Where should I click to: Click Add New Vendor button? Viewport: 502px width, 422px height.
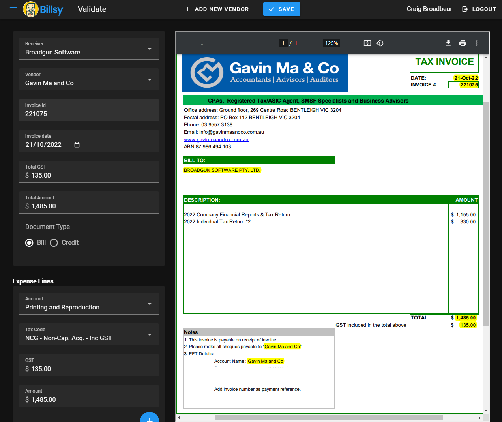pyautogui.click(x=217, y=9)
